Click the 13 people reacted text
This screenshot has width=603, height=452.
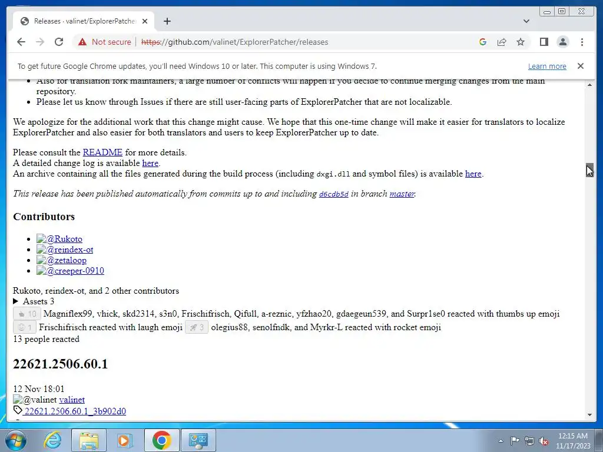[x=46, y=339]
